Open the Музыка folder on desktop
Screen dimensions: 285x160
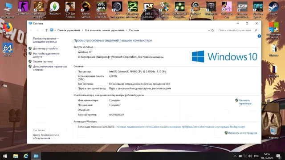273,50
